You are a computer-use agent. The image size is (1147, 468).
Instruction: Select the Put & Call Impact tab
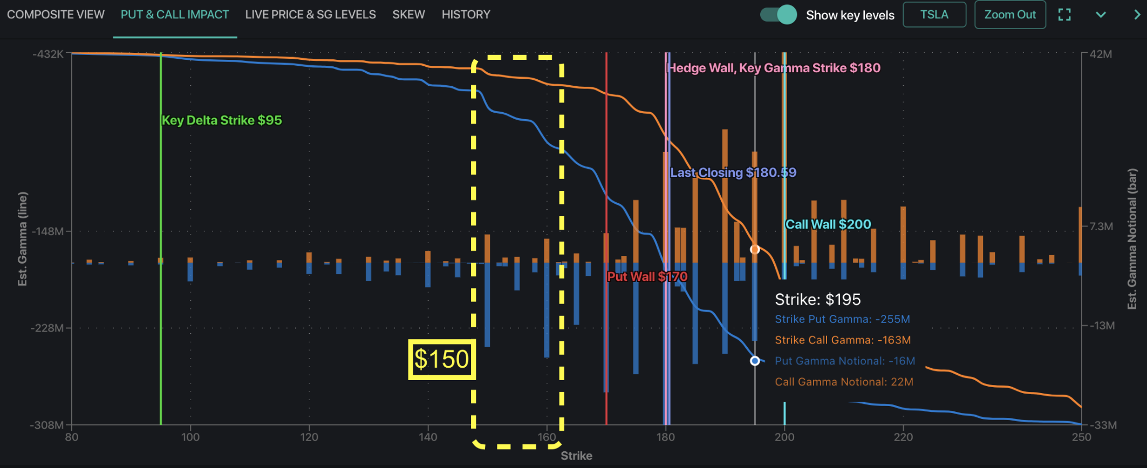pyautogui.click(x=175, y=15)
